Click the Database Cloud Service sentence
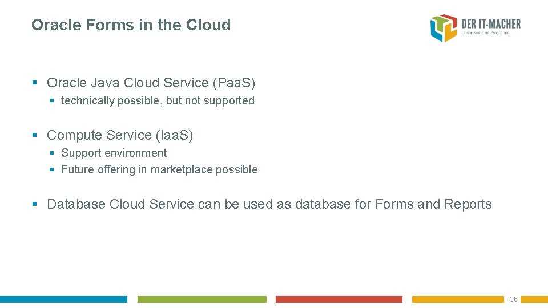This screenshot has height=308, width=548. (269, 205)
